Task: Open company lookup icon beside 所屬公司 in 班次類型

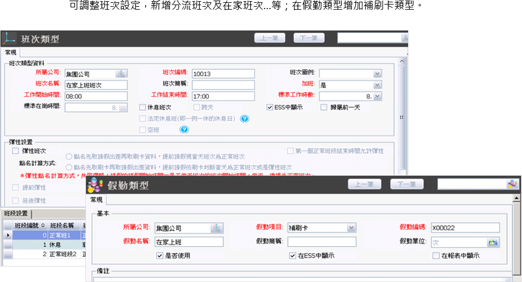Action: (x=122, y=73)
